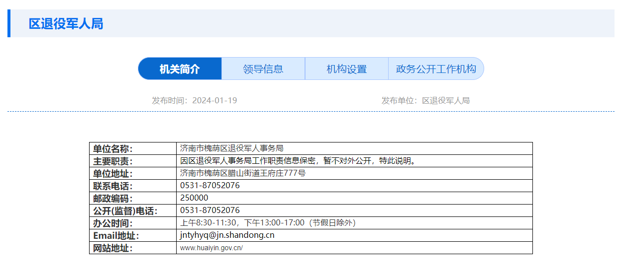Open the 领导信息 tab
The image size is (620, 280).
pos(263,69)
